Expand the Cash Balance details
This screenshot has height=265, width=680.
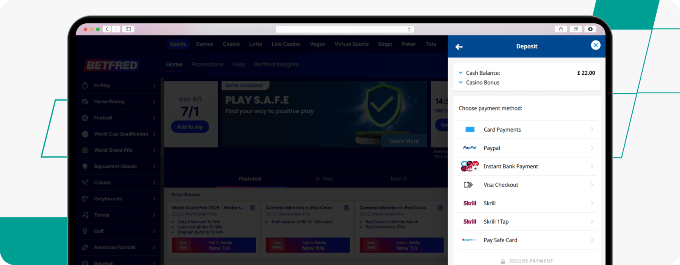point(461,72)
